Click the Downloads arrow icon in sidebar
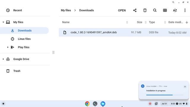Viewport: 190px width, 107px height. pos(12,31)
